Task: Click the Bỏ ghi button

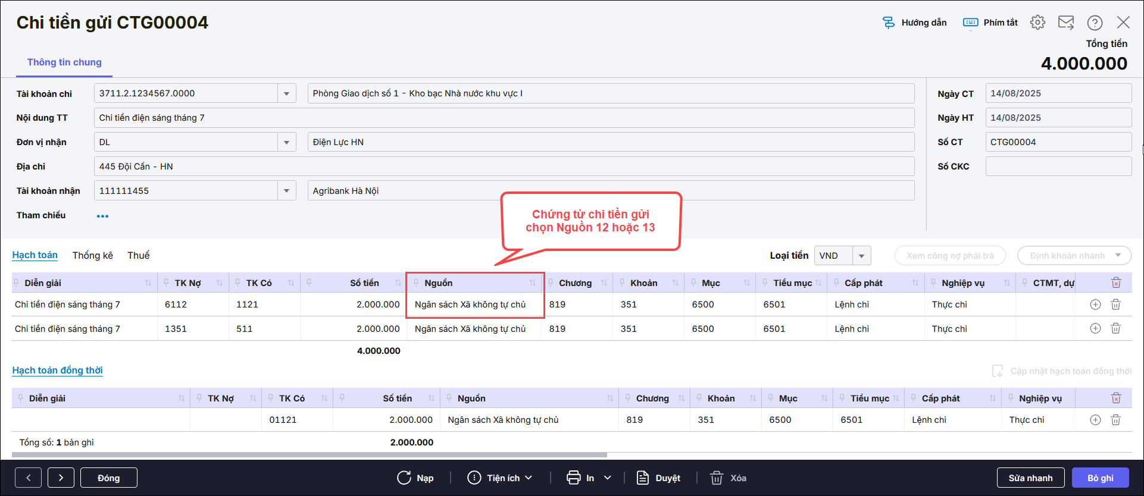Action: click(x=1100, y=478)
